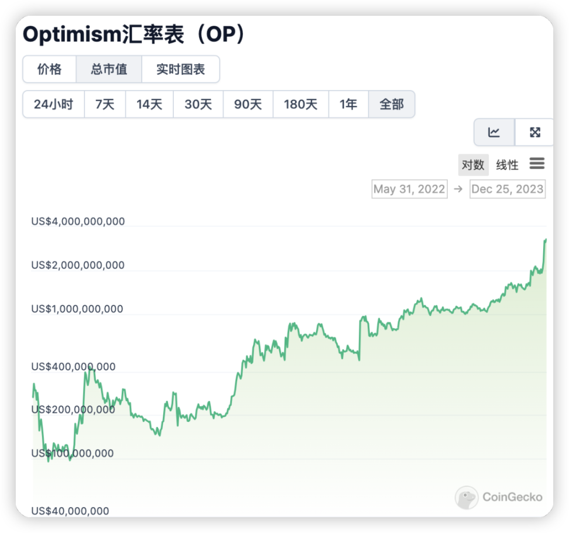569x533 pixels.
Task: Edit start date May 31, 2022
Action: point(409,189)
